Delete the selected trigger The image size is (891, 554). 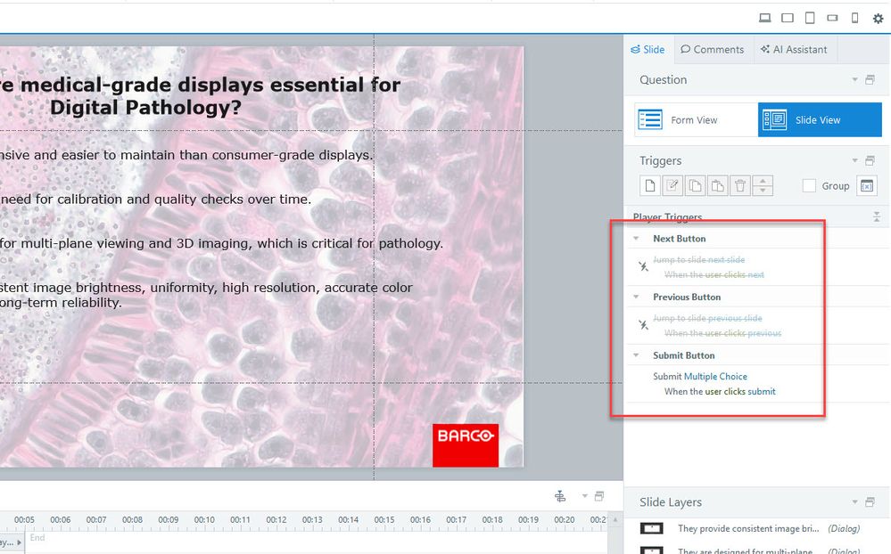[740, 186]
